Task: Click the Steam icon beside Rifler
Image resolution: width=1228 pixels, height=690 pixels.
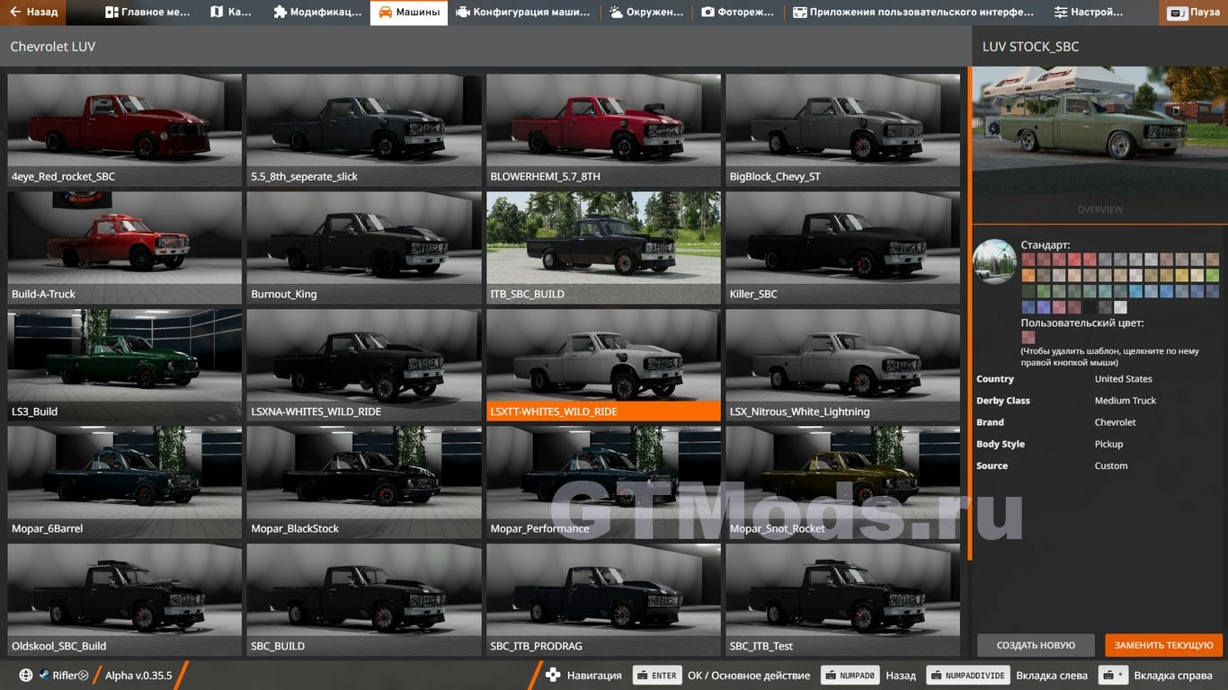Action: pos(44,675)
